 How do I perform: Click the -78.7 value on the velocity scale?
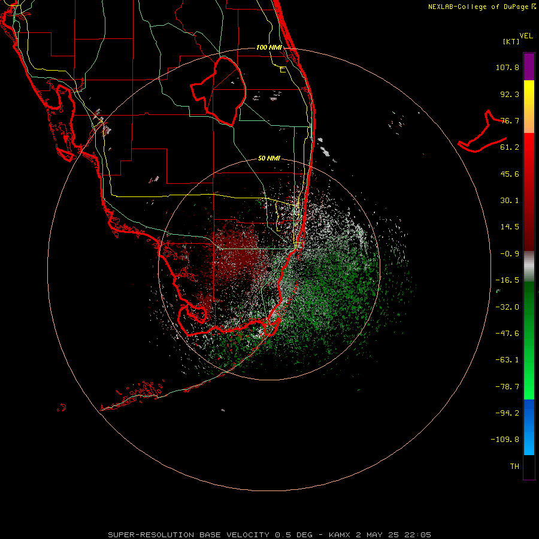click(507, 387)
